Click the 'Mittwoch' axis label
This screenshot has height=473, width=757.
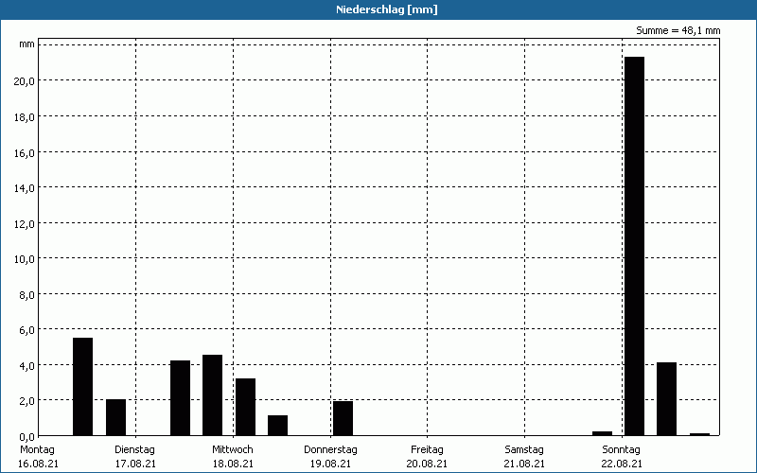pos(232,449)
